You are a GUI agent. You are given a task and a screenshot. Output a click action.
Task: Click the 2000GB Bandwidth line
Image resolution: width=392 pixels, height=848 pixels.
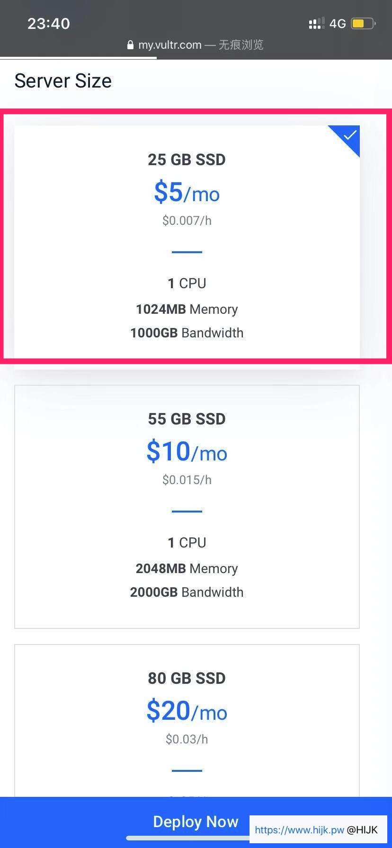[x=187, y=592]
